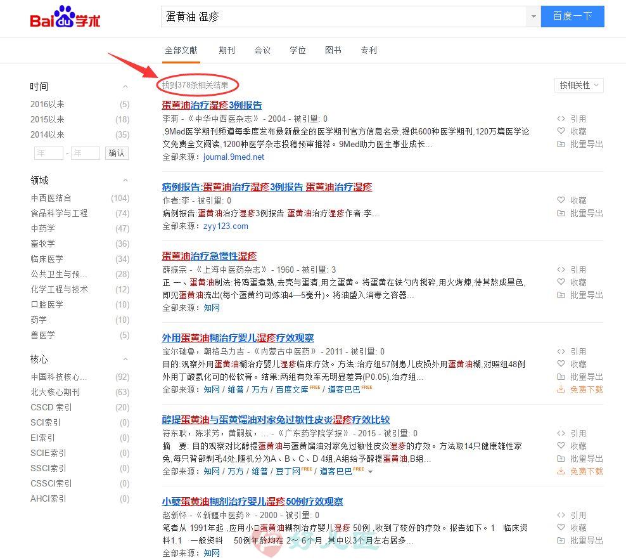Open result 小檗蛋黄油糊剂治疗婴儿湿疹50例疗效观察

252,501
